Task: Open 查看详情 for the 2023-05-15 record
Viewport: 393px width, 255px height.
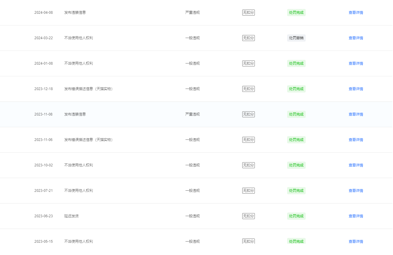Action: pos(356,241)
